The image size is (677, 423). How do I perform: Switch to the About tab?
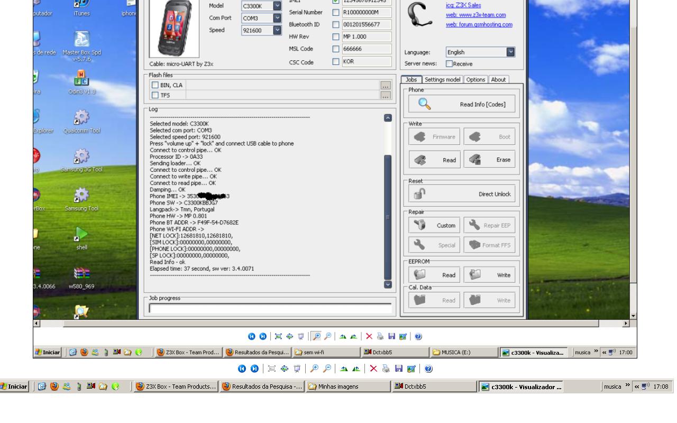[498, 79]
